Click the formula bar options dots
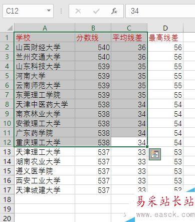This screenshot has width=195, height=222. click(x=61, y=11)
